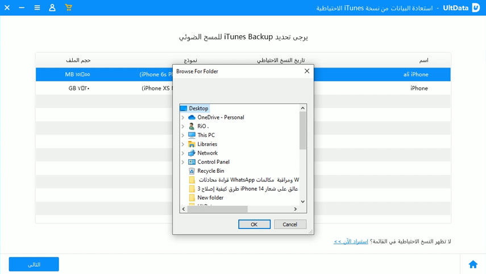Open the hamburger menu icon
Image resolution: width=486 pixels, height=274 pixels.
(37, 7)
